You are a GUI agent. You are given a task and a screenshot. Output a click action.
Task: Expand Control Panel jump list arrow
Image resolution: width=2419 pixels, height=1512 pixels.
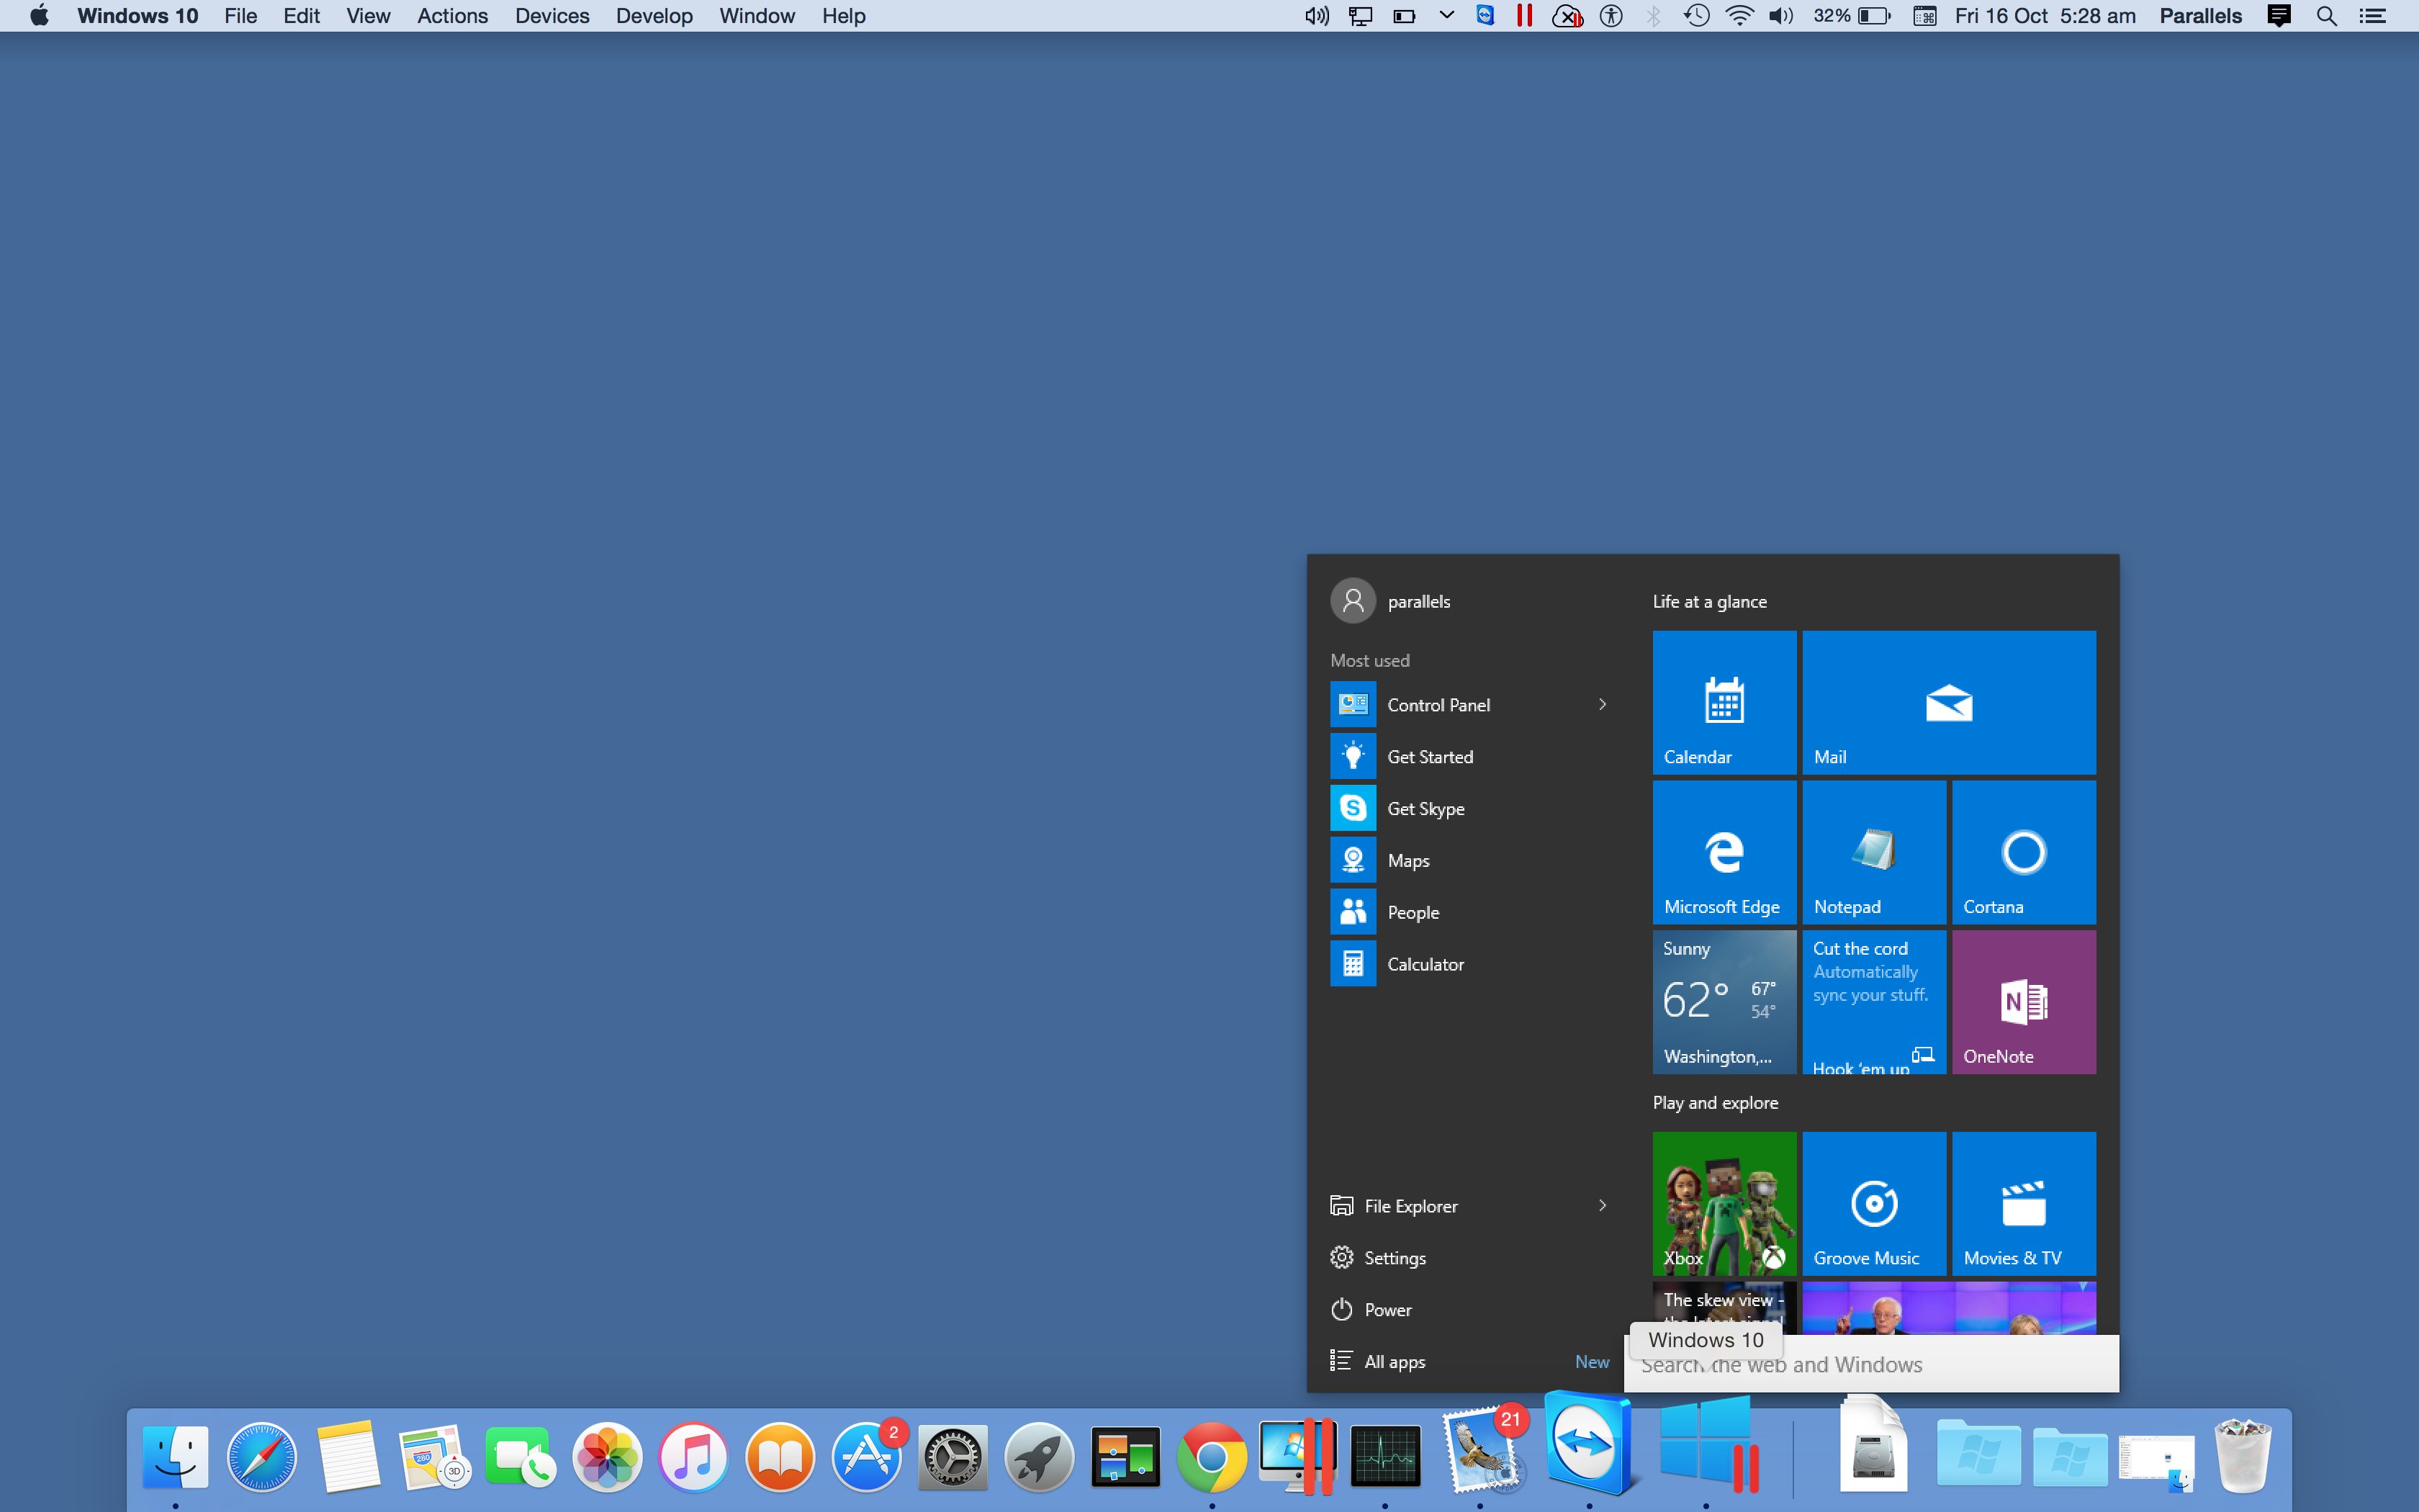point(1603,705)
